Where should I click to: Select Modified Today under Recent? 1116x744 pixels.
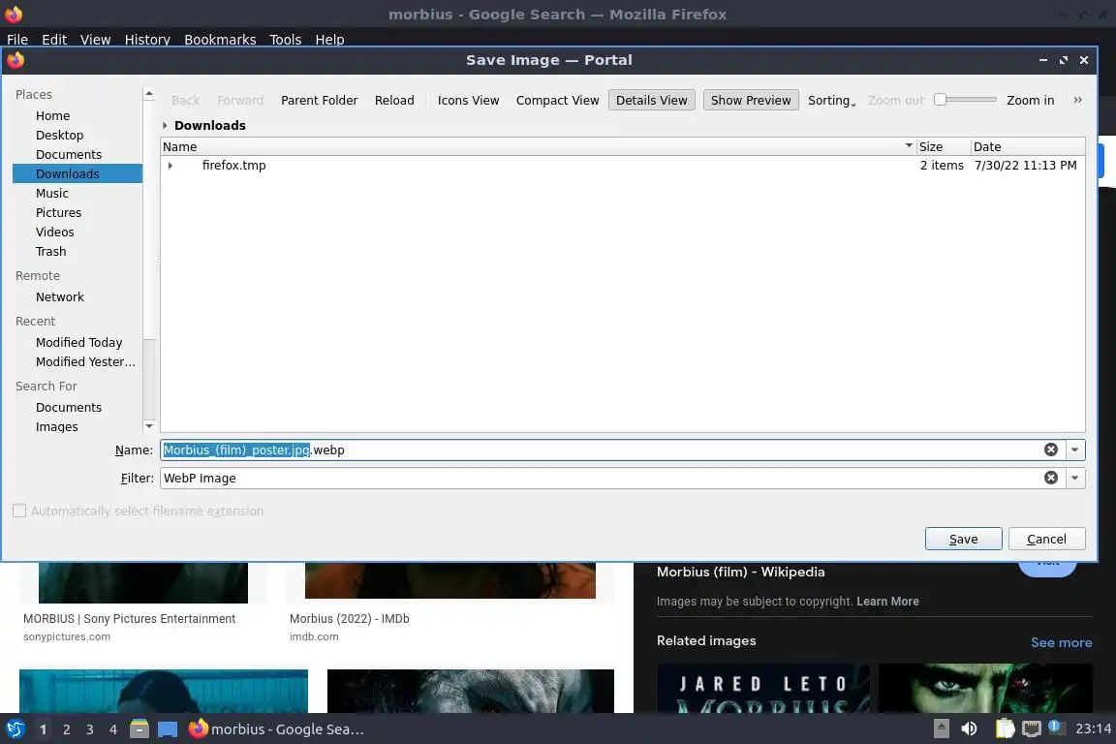coord(77,343)
